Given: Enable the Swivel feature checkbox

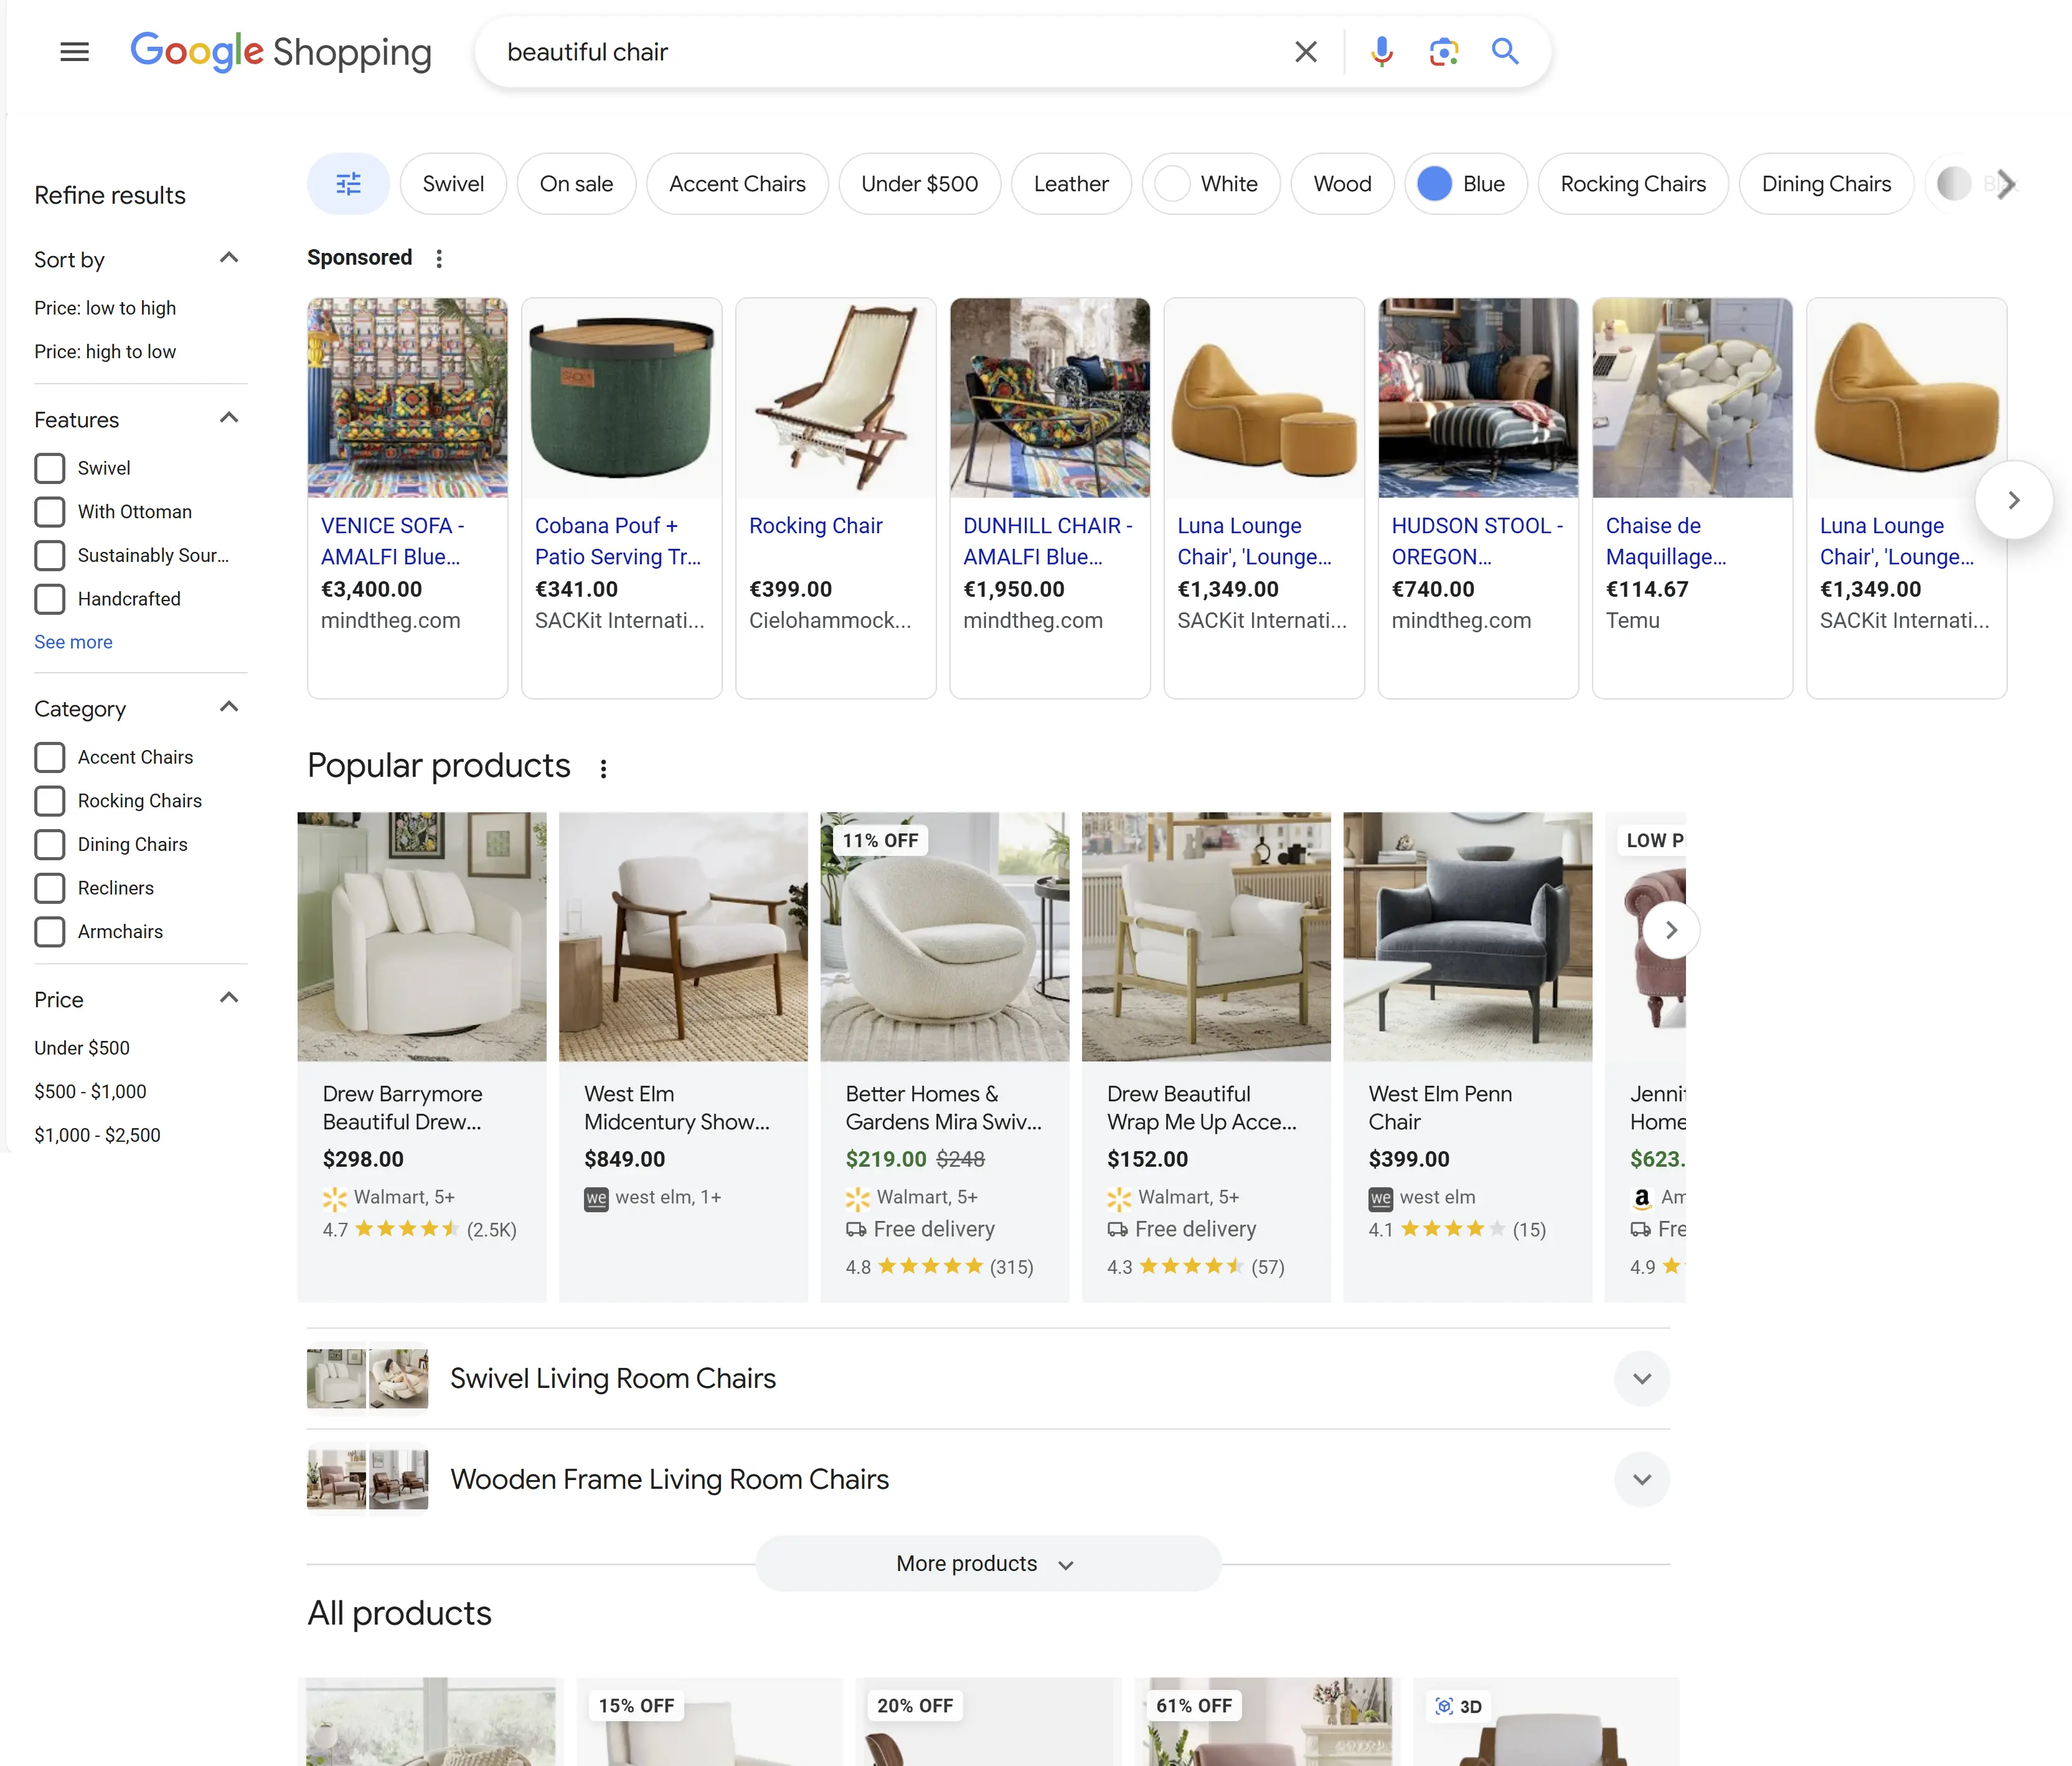Looking at the screenshot, I should point(50,468).
